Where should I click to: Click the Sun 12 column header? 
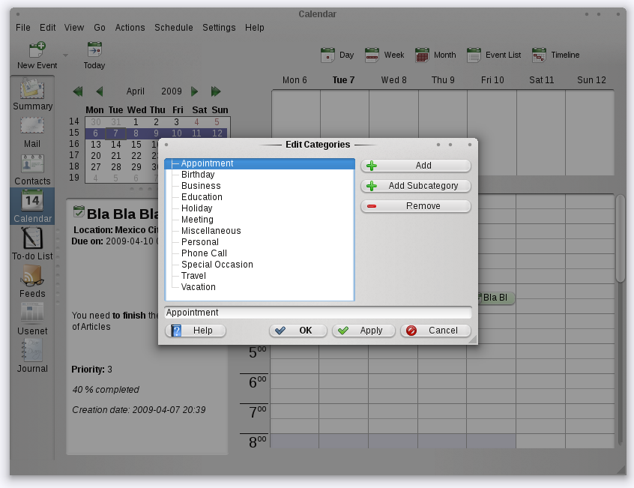[x=591, y=80]
